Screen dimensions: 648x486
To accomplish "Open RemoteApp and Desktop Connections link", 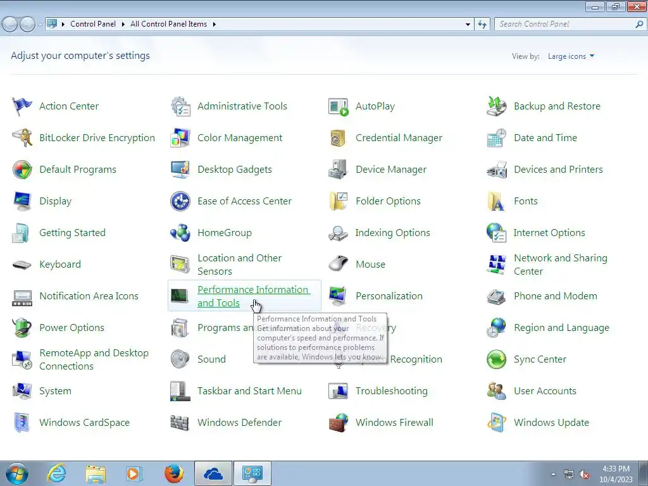I will 94,359.
